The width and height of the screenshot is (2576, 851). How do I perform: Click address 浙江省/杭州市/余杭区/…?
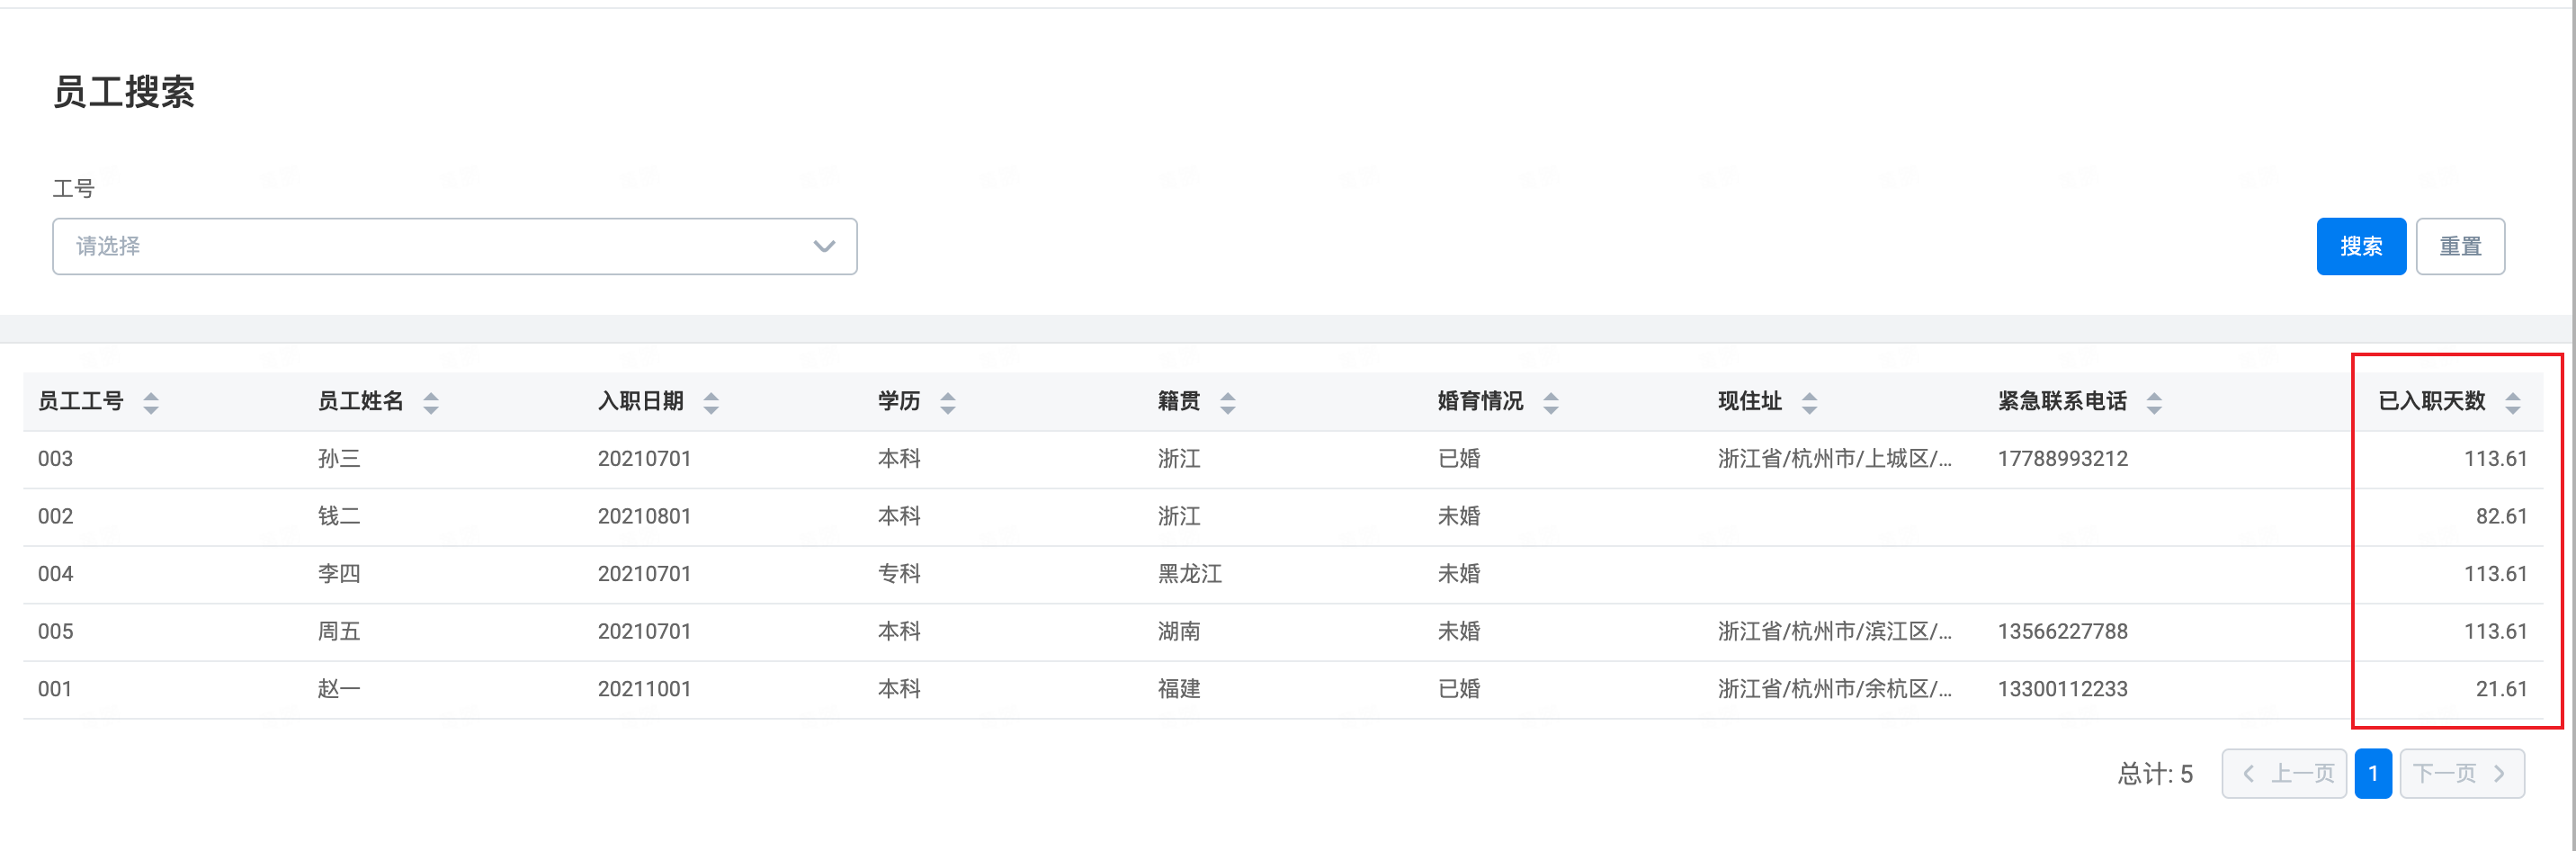pyautogui.click(x=1834, y=689)
